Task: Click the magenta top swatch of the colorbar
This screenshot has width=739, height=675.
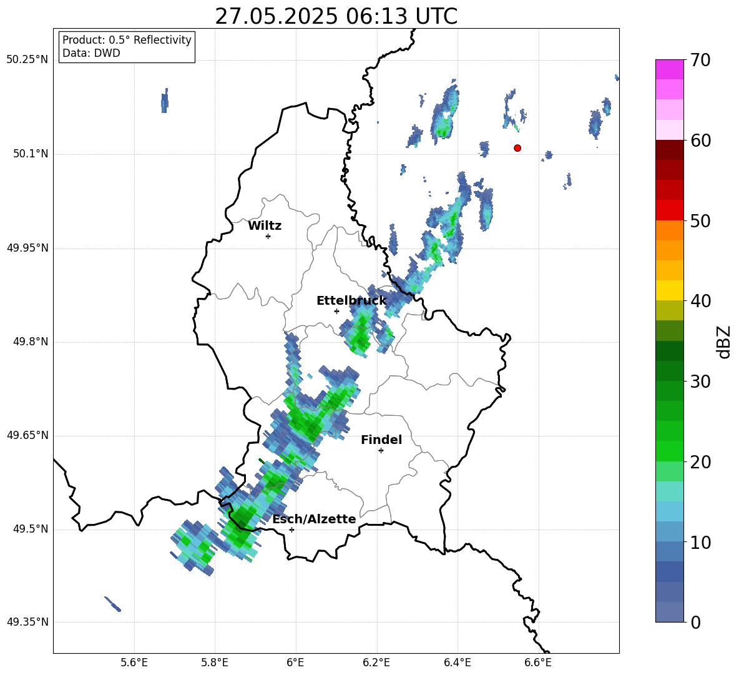Action: (x=669, y=69)
